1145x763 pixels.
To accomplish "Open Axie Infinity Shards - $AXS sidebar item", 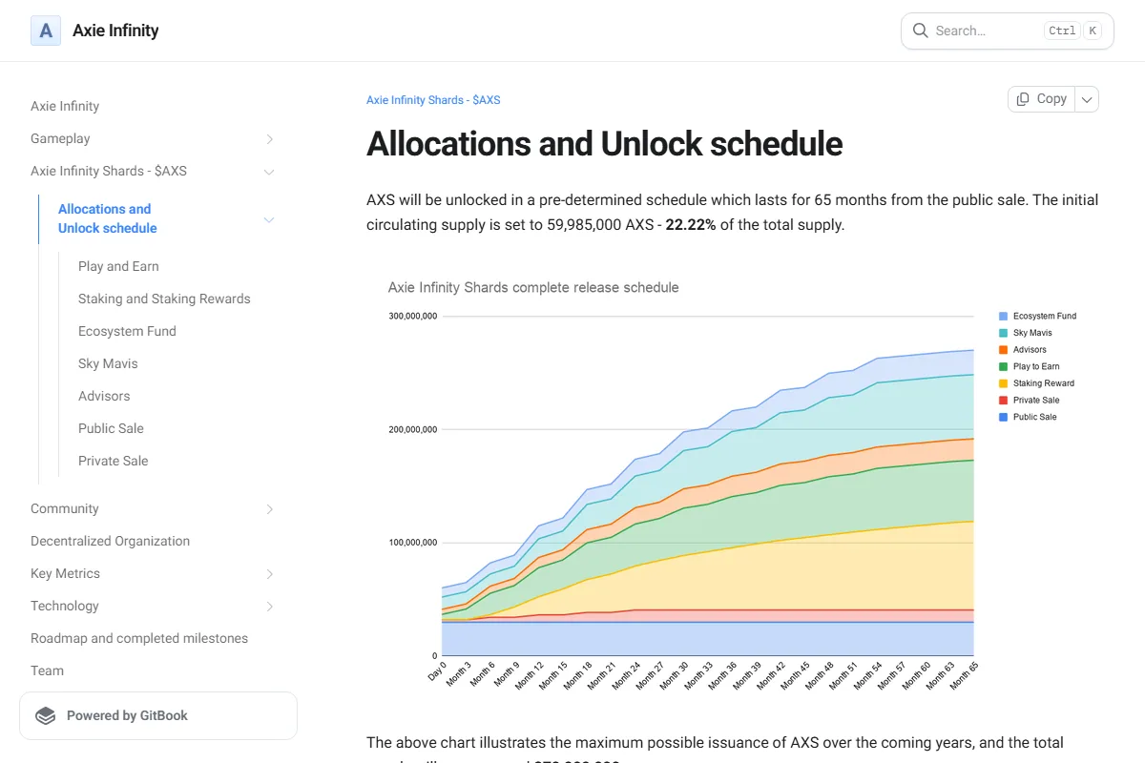I will pos(109,171).
